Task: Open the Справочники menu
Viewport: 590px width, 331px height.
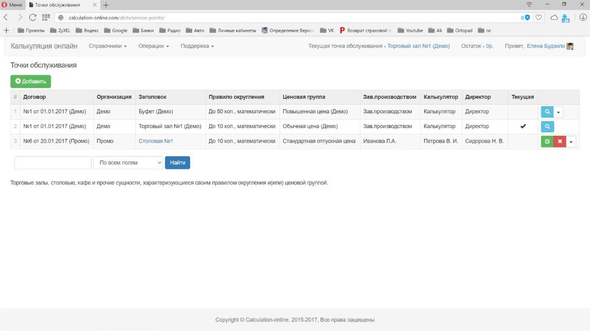Action: click(x=107, y=46)
